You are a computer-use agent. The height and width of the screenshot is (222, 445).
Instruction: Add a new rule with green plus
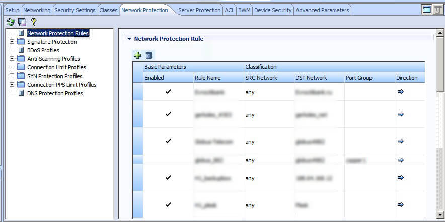(x=137, y=55)
